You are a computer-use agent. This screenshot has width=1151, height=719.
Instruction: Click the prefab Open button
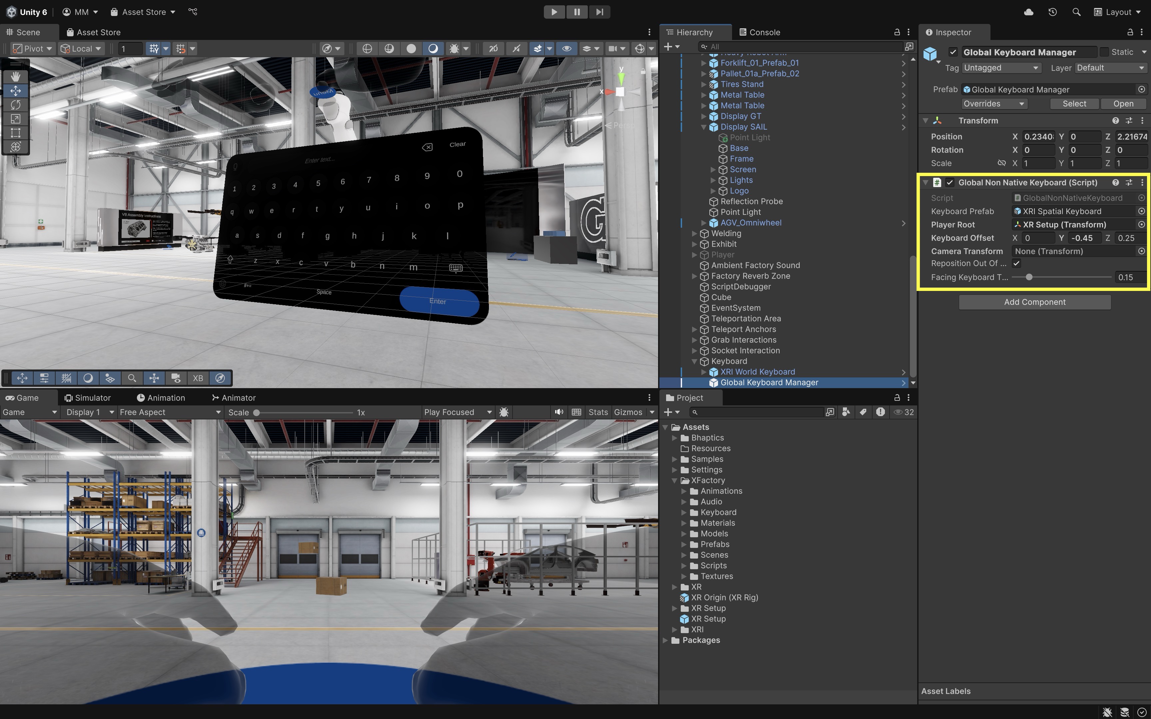[x=1123, y=104]
